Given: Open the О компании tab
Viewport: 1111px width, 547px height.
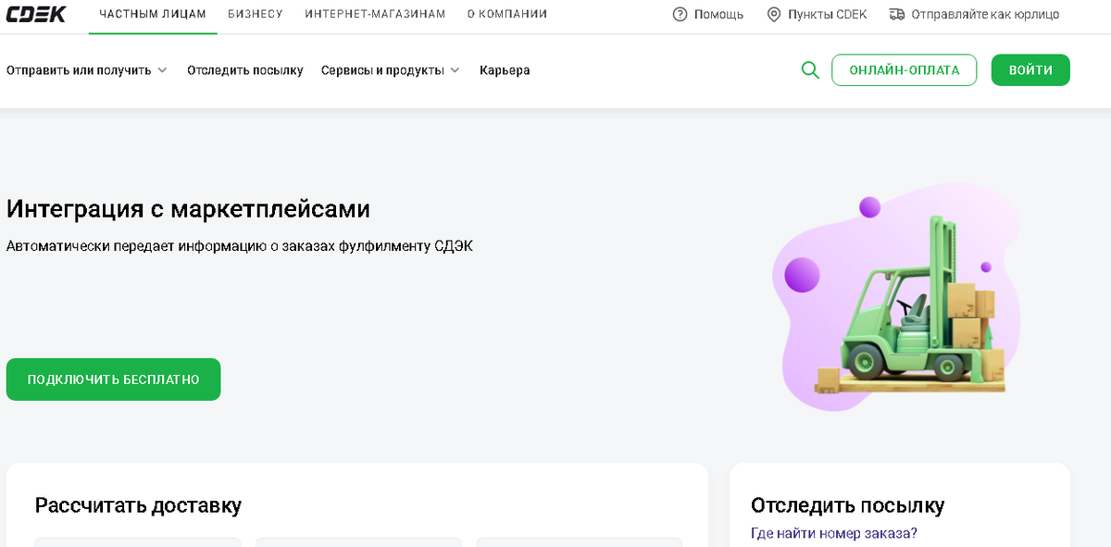Looking at the screenshot, I should click(x=507, y=14).
